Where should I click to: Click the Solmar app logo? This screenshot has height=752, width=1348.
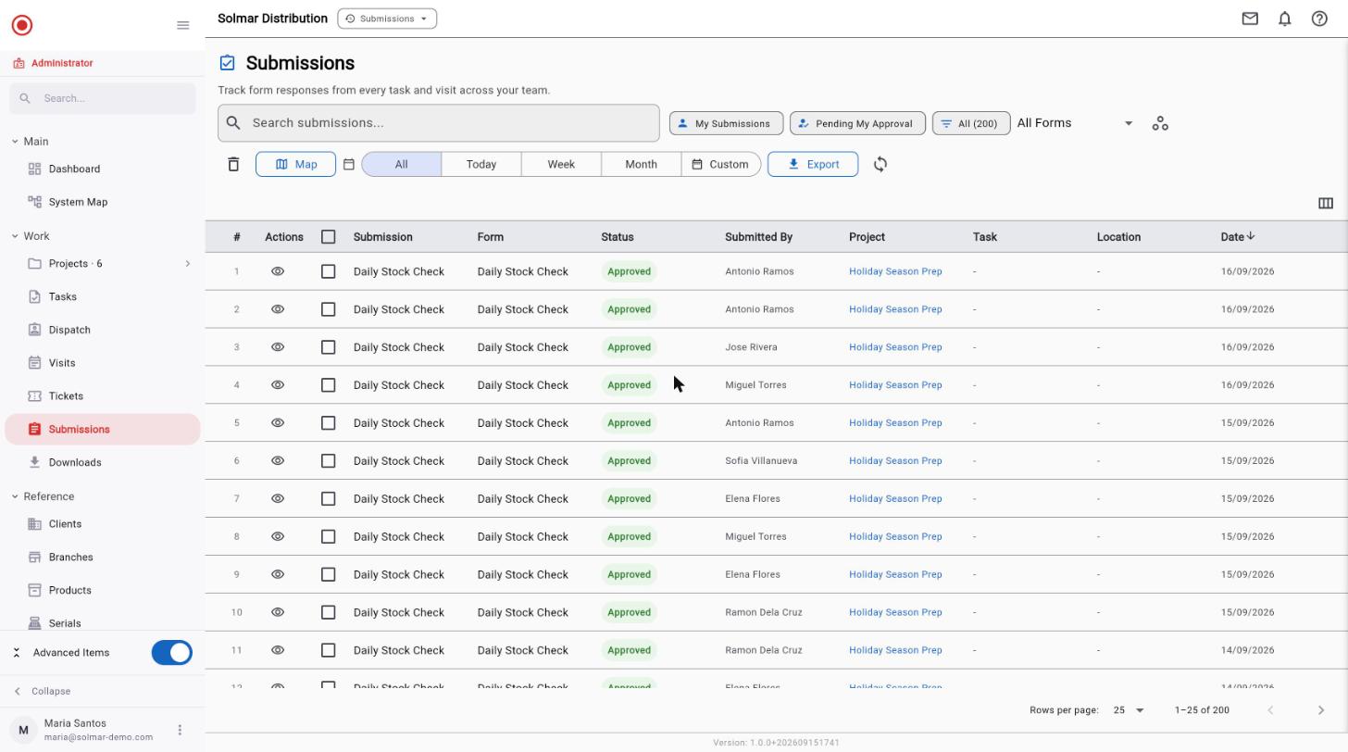click(22, 25)
